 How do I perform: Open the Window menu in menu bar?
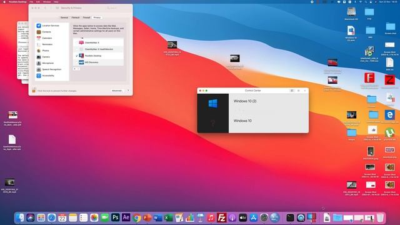pyautogui.click(x=47, y=2)
